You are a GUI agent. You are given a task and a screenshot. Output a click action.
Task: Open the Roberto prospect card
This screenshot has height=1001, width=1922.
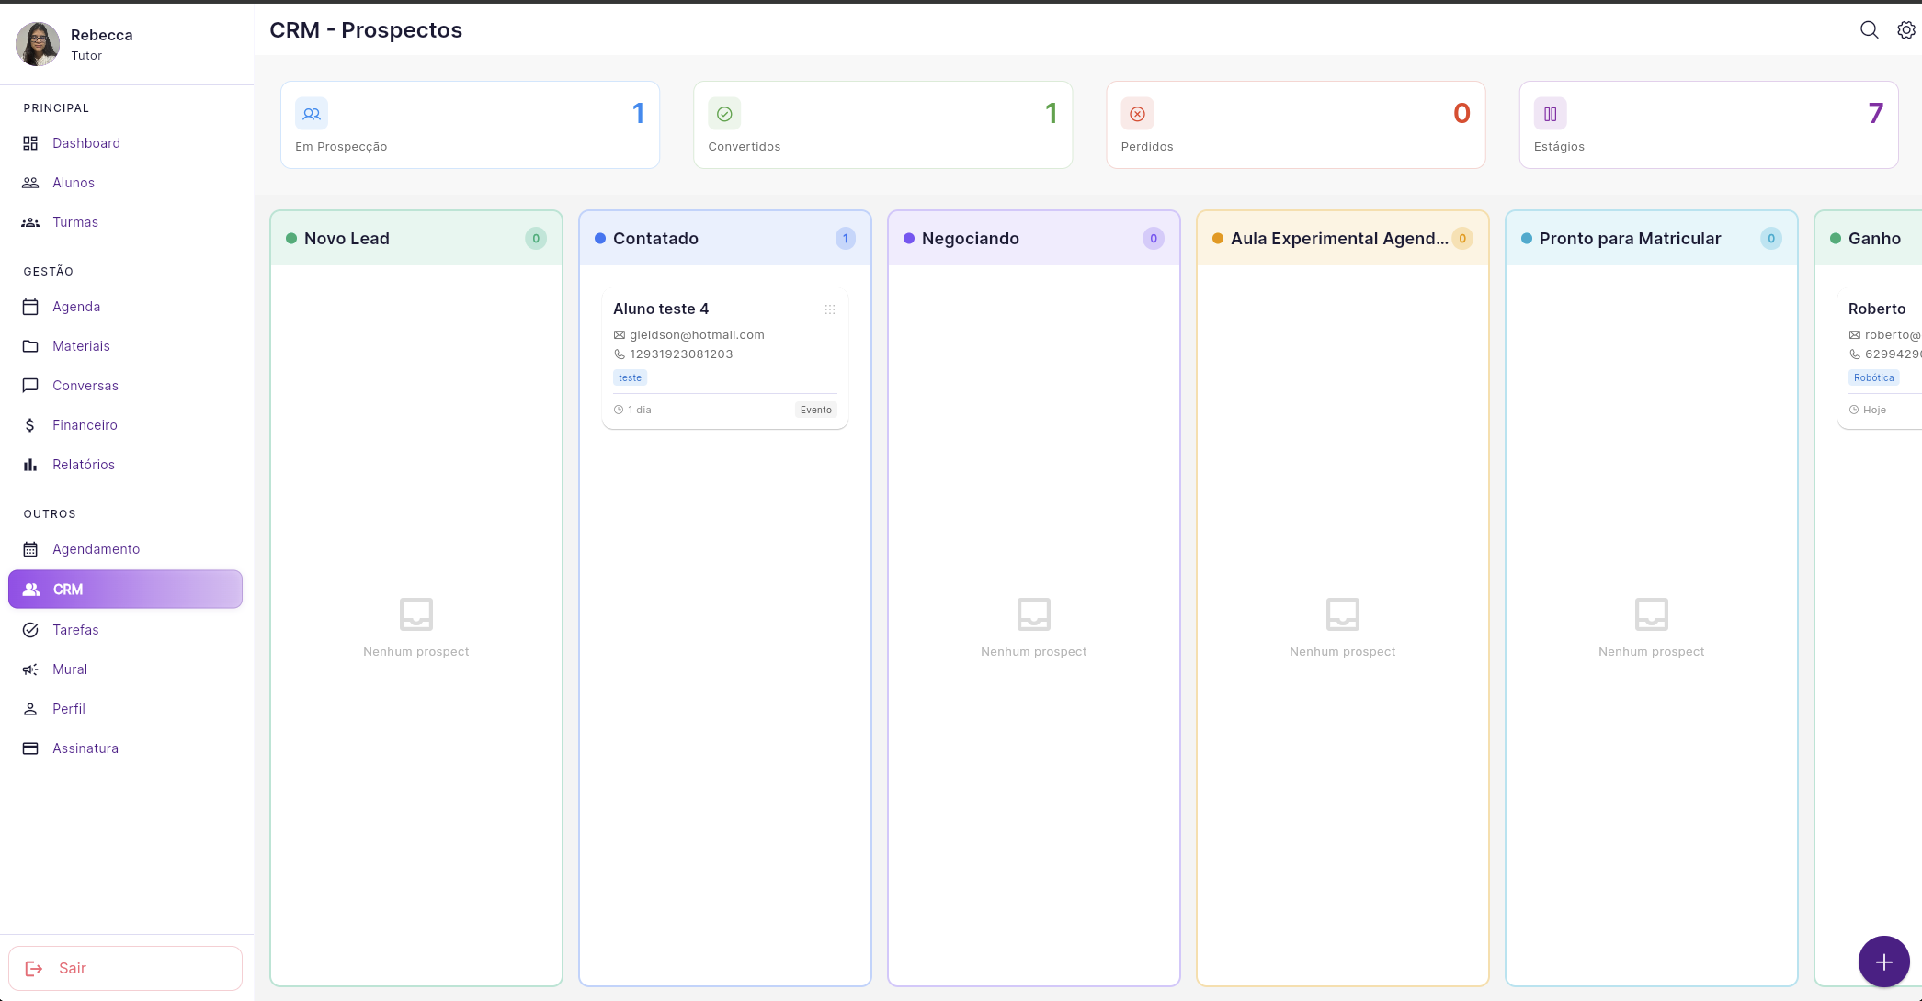1877,309
